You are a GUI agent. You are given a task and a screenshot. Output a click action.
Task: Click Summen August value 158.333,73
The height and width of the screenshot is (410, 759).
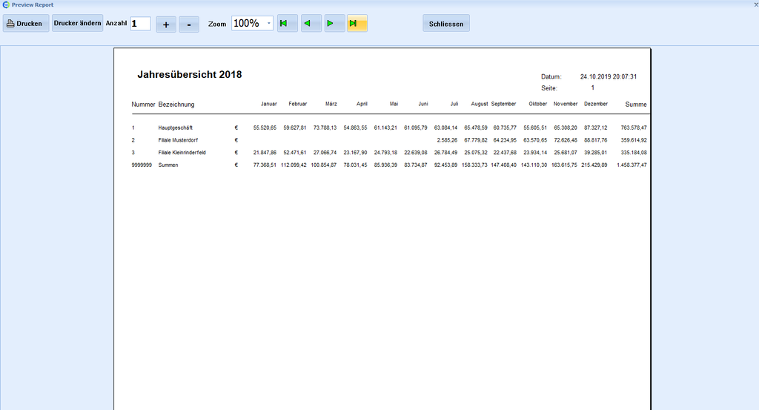474,165
